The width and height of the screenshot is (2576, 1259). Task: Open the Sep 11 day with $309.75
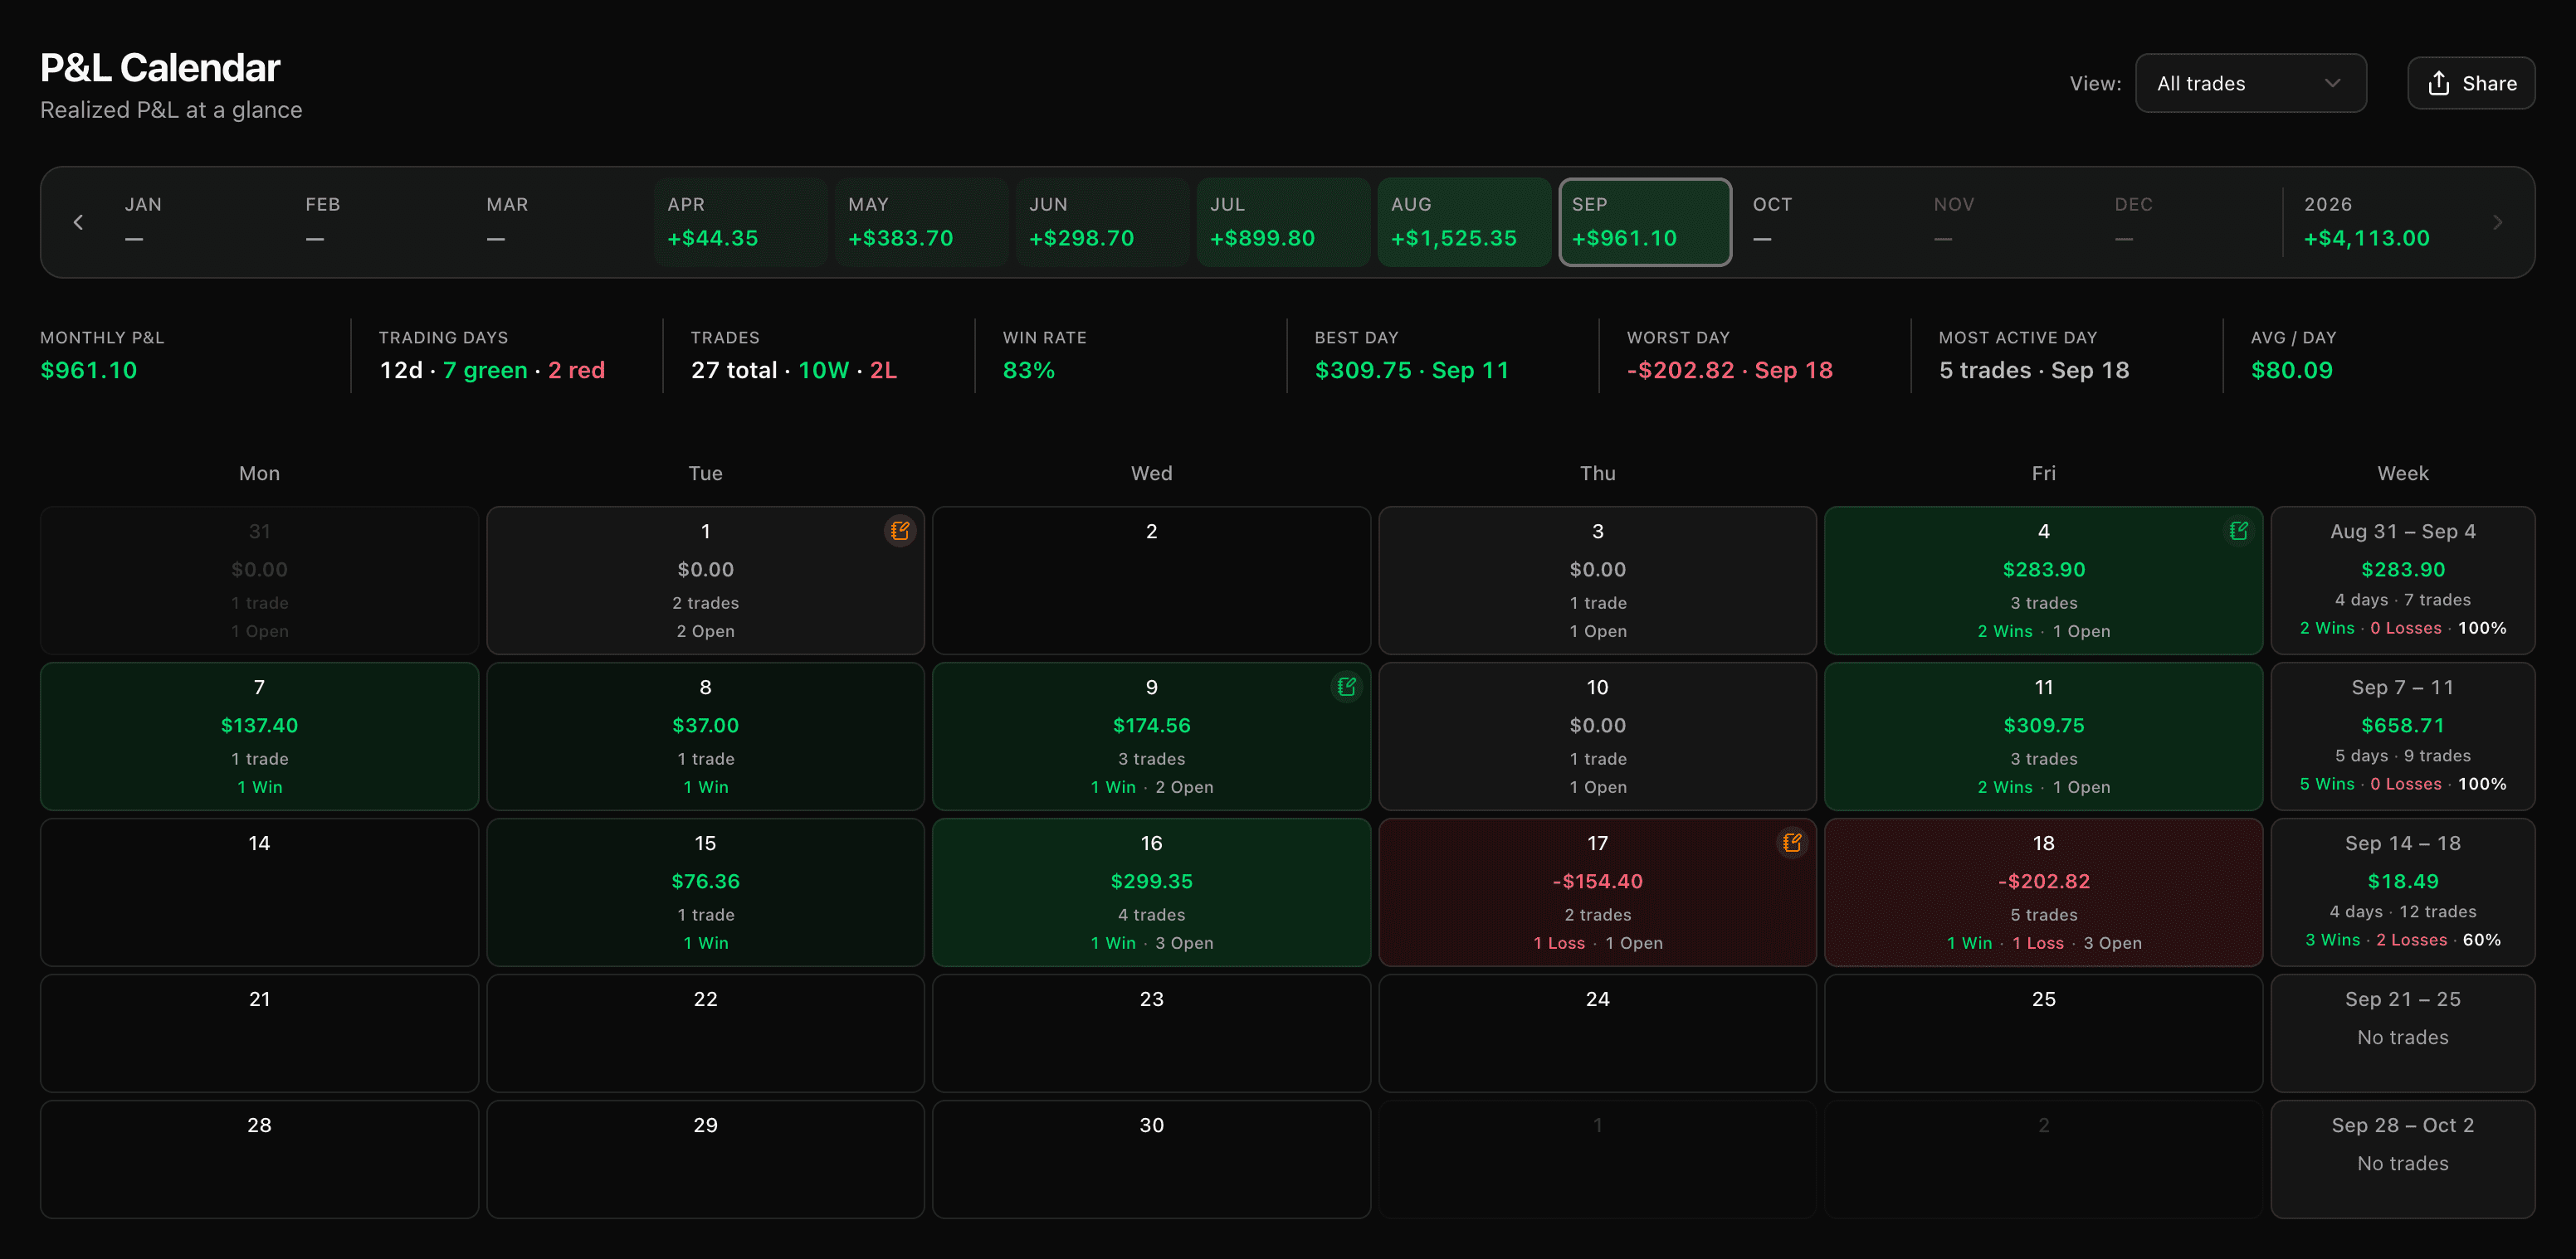2043,736
